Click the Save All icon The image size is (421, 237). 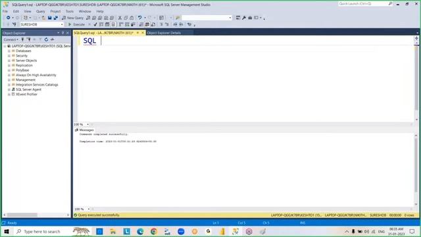[55, 18]
